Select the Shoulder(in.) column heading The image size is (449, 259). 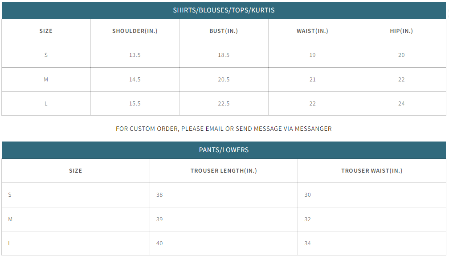135,31
